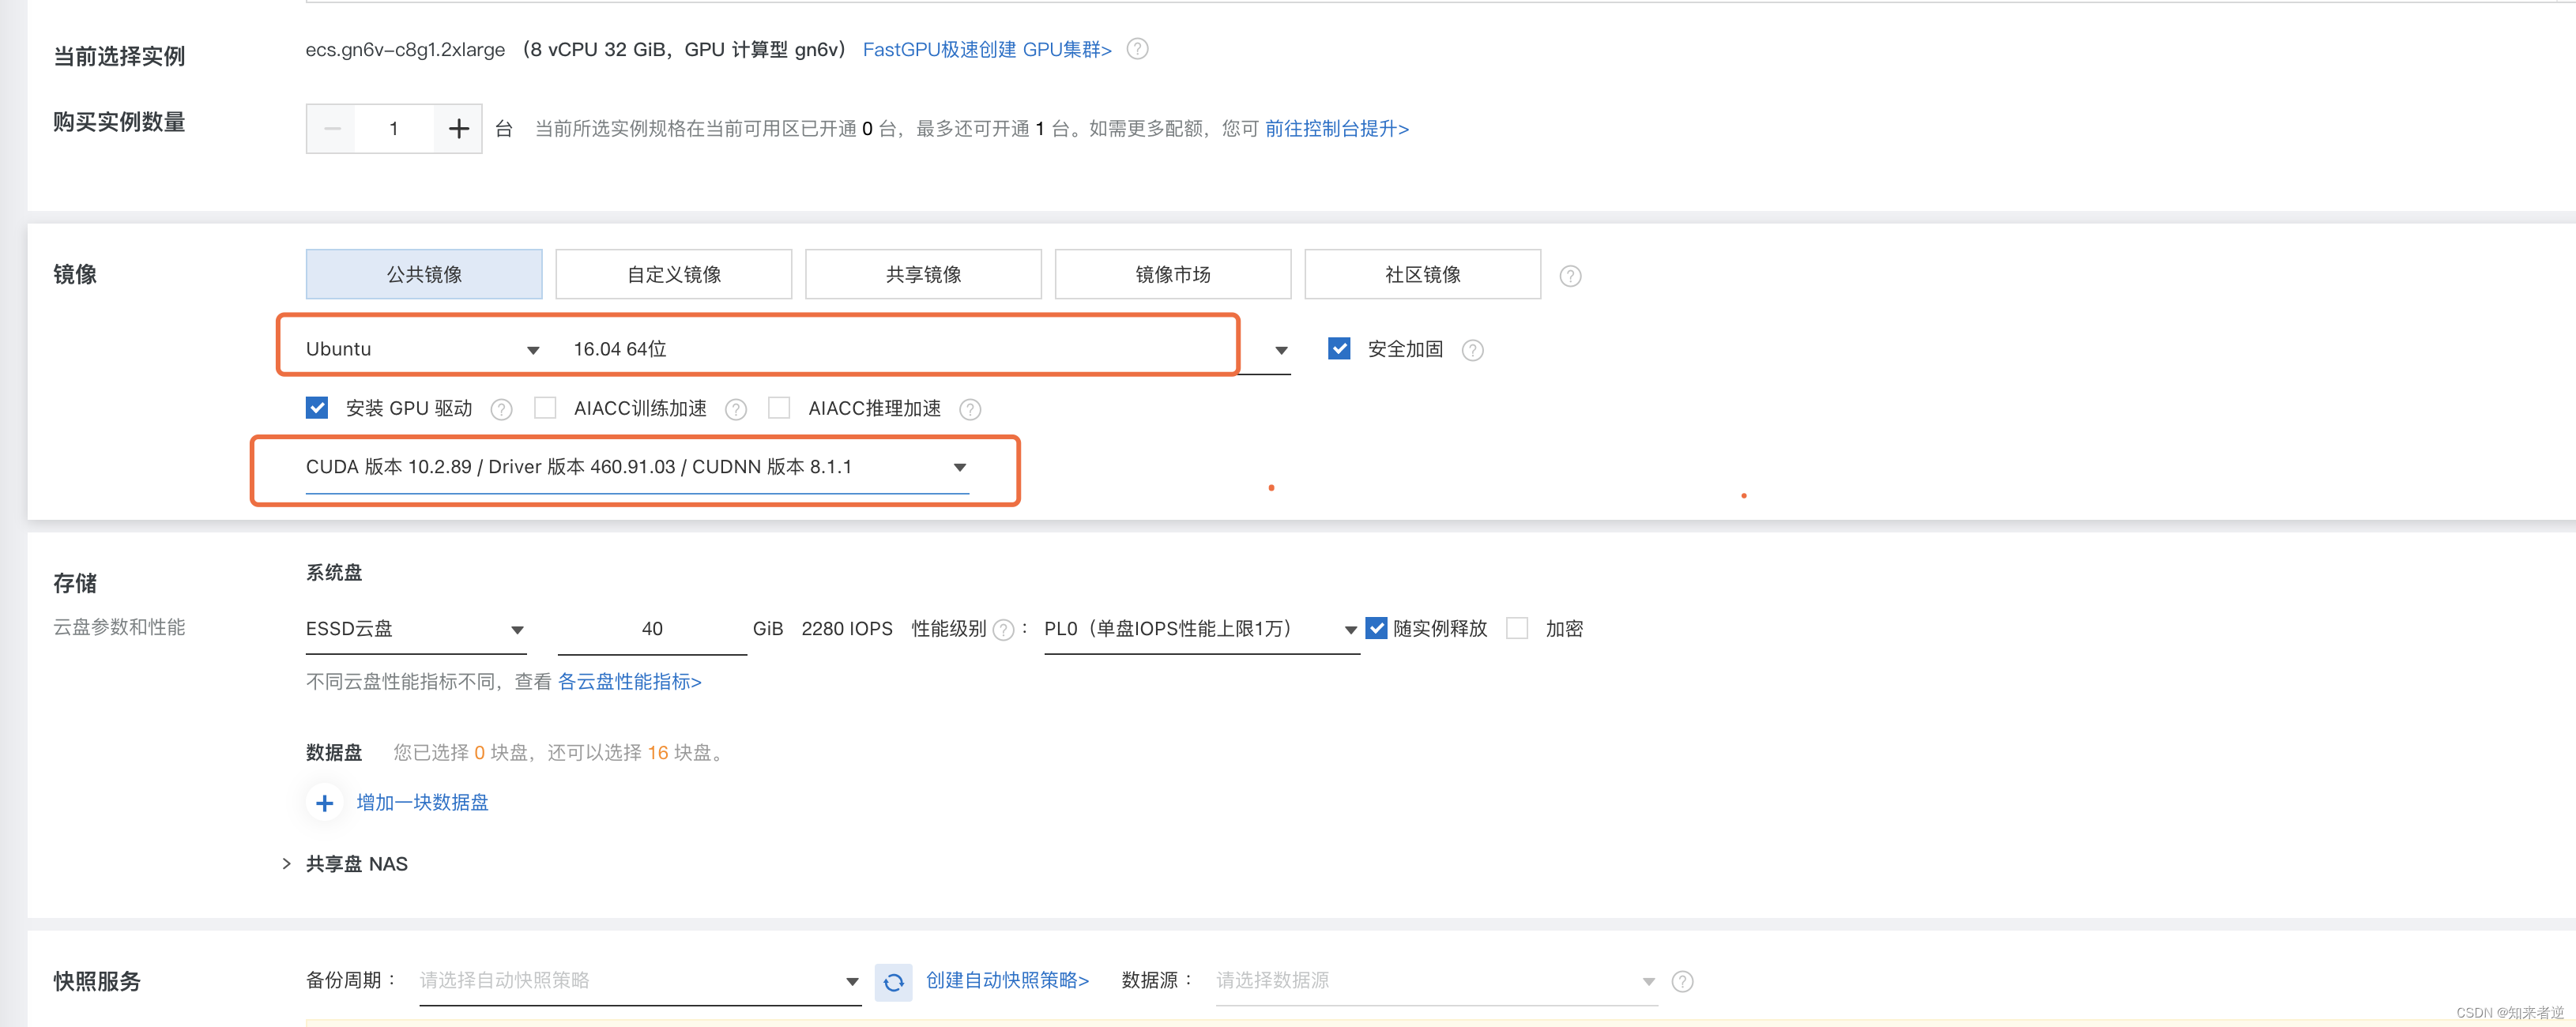
Task: Open 各云盘性能指标 link
Action: pyautogui.click(x=630, y=682)
